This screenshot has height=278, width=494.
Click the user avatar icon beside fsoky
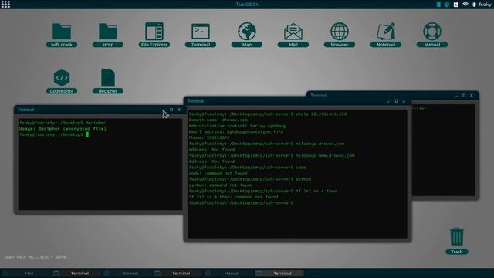coord(474,5)
